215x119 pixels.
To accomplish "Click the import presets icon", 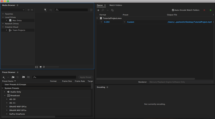I will 23,77.
